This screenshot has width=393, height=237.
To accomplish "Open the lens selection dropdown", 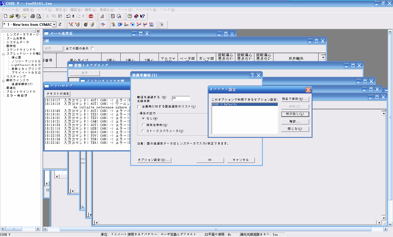I will [54, 25].
